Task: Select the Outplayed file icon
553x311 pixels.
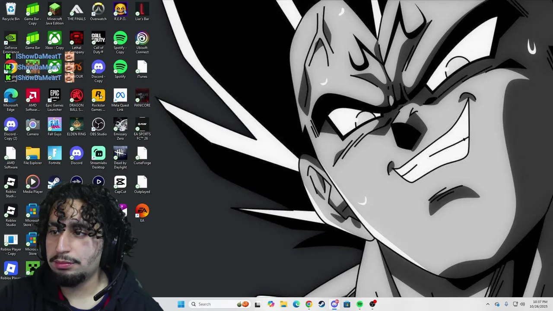Action: pos(142,185)
